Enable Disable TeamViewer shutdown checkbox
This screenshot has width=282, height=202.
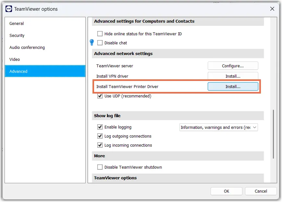pyautogui.click(x=100, y=167)
